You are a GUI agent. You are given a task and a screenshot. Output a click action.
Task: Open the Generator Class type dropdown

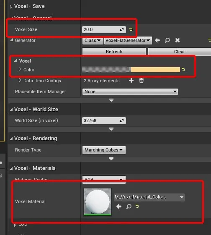click(93, 40)
